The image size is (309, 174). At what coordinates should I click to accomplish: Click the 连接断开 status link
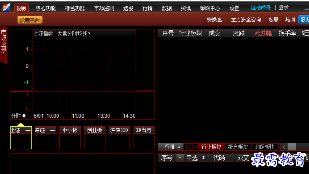[261, 7]
